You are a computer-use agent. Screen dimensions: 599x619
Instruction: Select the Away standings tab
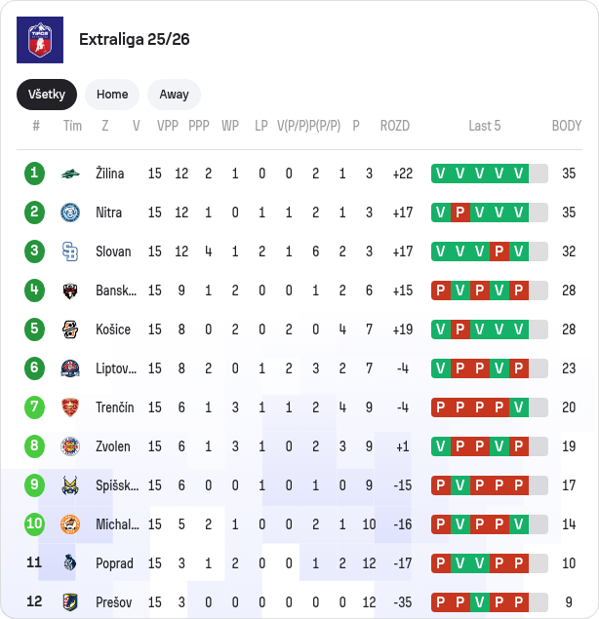tap(174, 95)
